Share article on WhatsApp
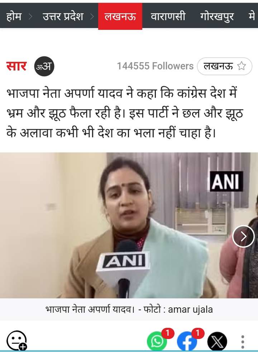This screenshot has width=258, height=353. pos(157,342)
